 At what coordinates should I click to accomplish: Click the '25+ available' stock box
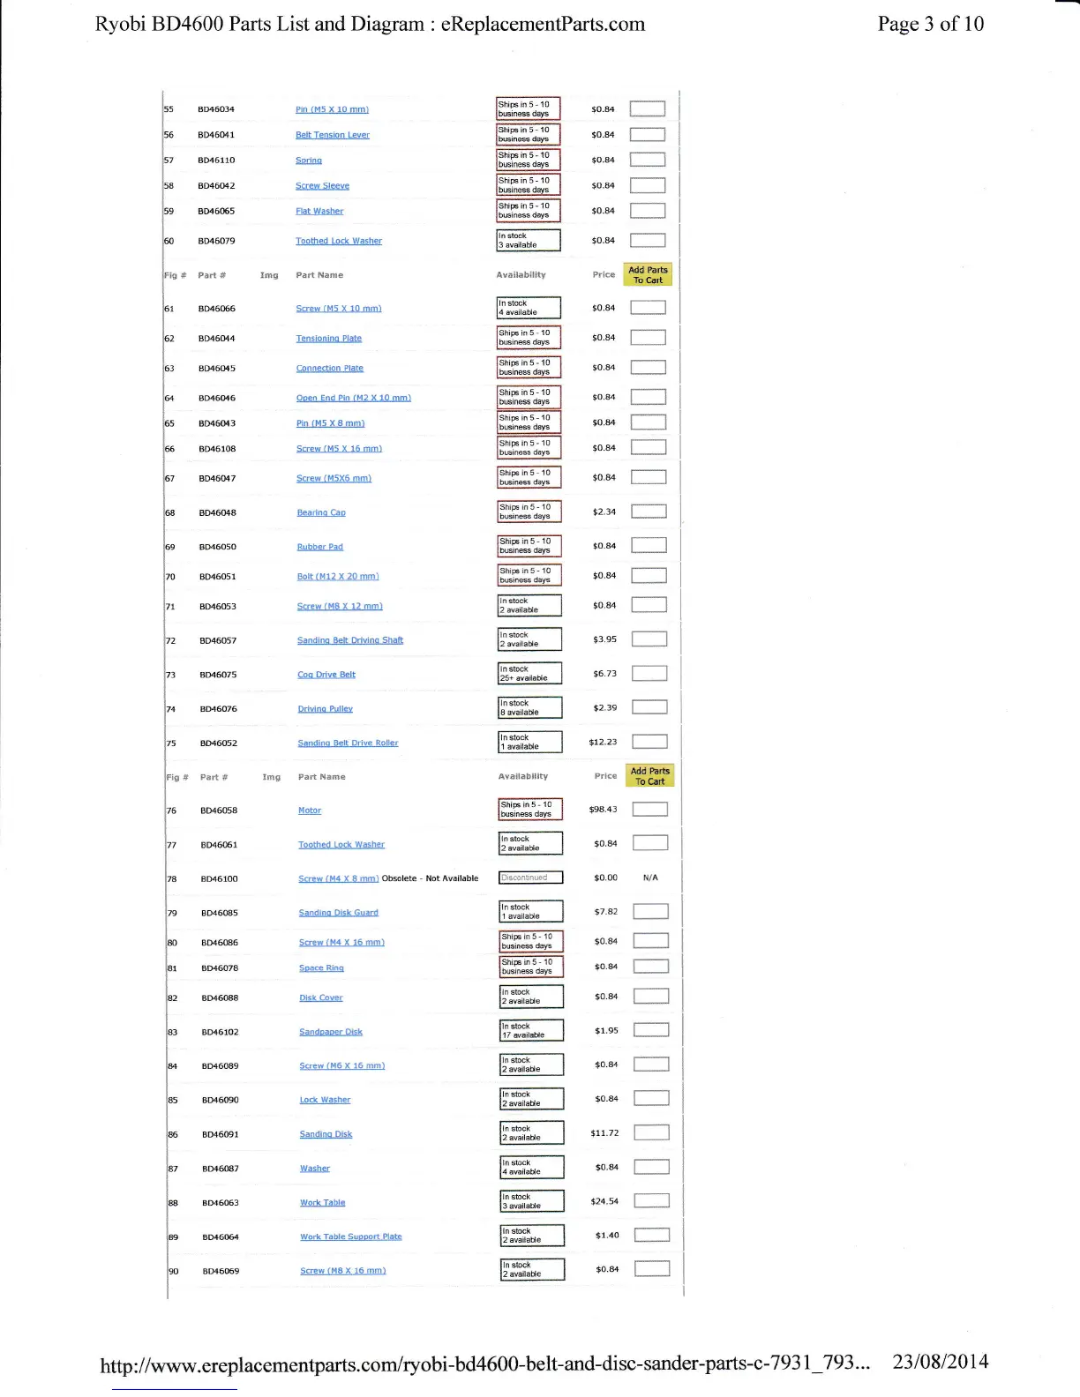pyautogui.click(x=530, y=674)
